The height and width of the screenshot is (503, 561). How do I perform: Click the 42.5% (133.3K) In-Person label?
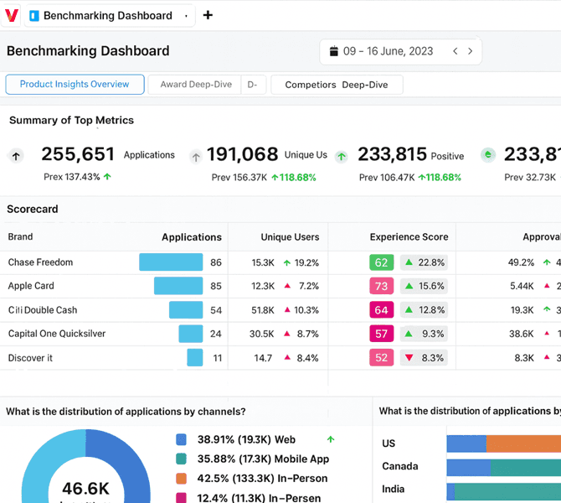tap(262, 479)
